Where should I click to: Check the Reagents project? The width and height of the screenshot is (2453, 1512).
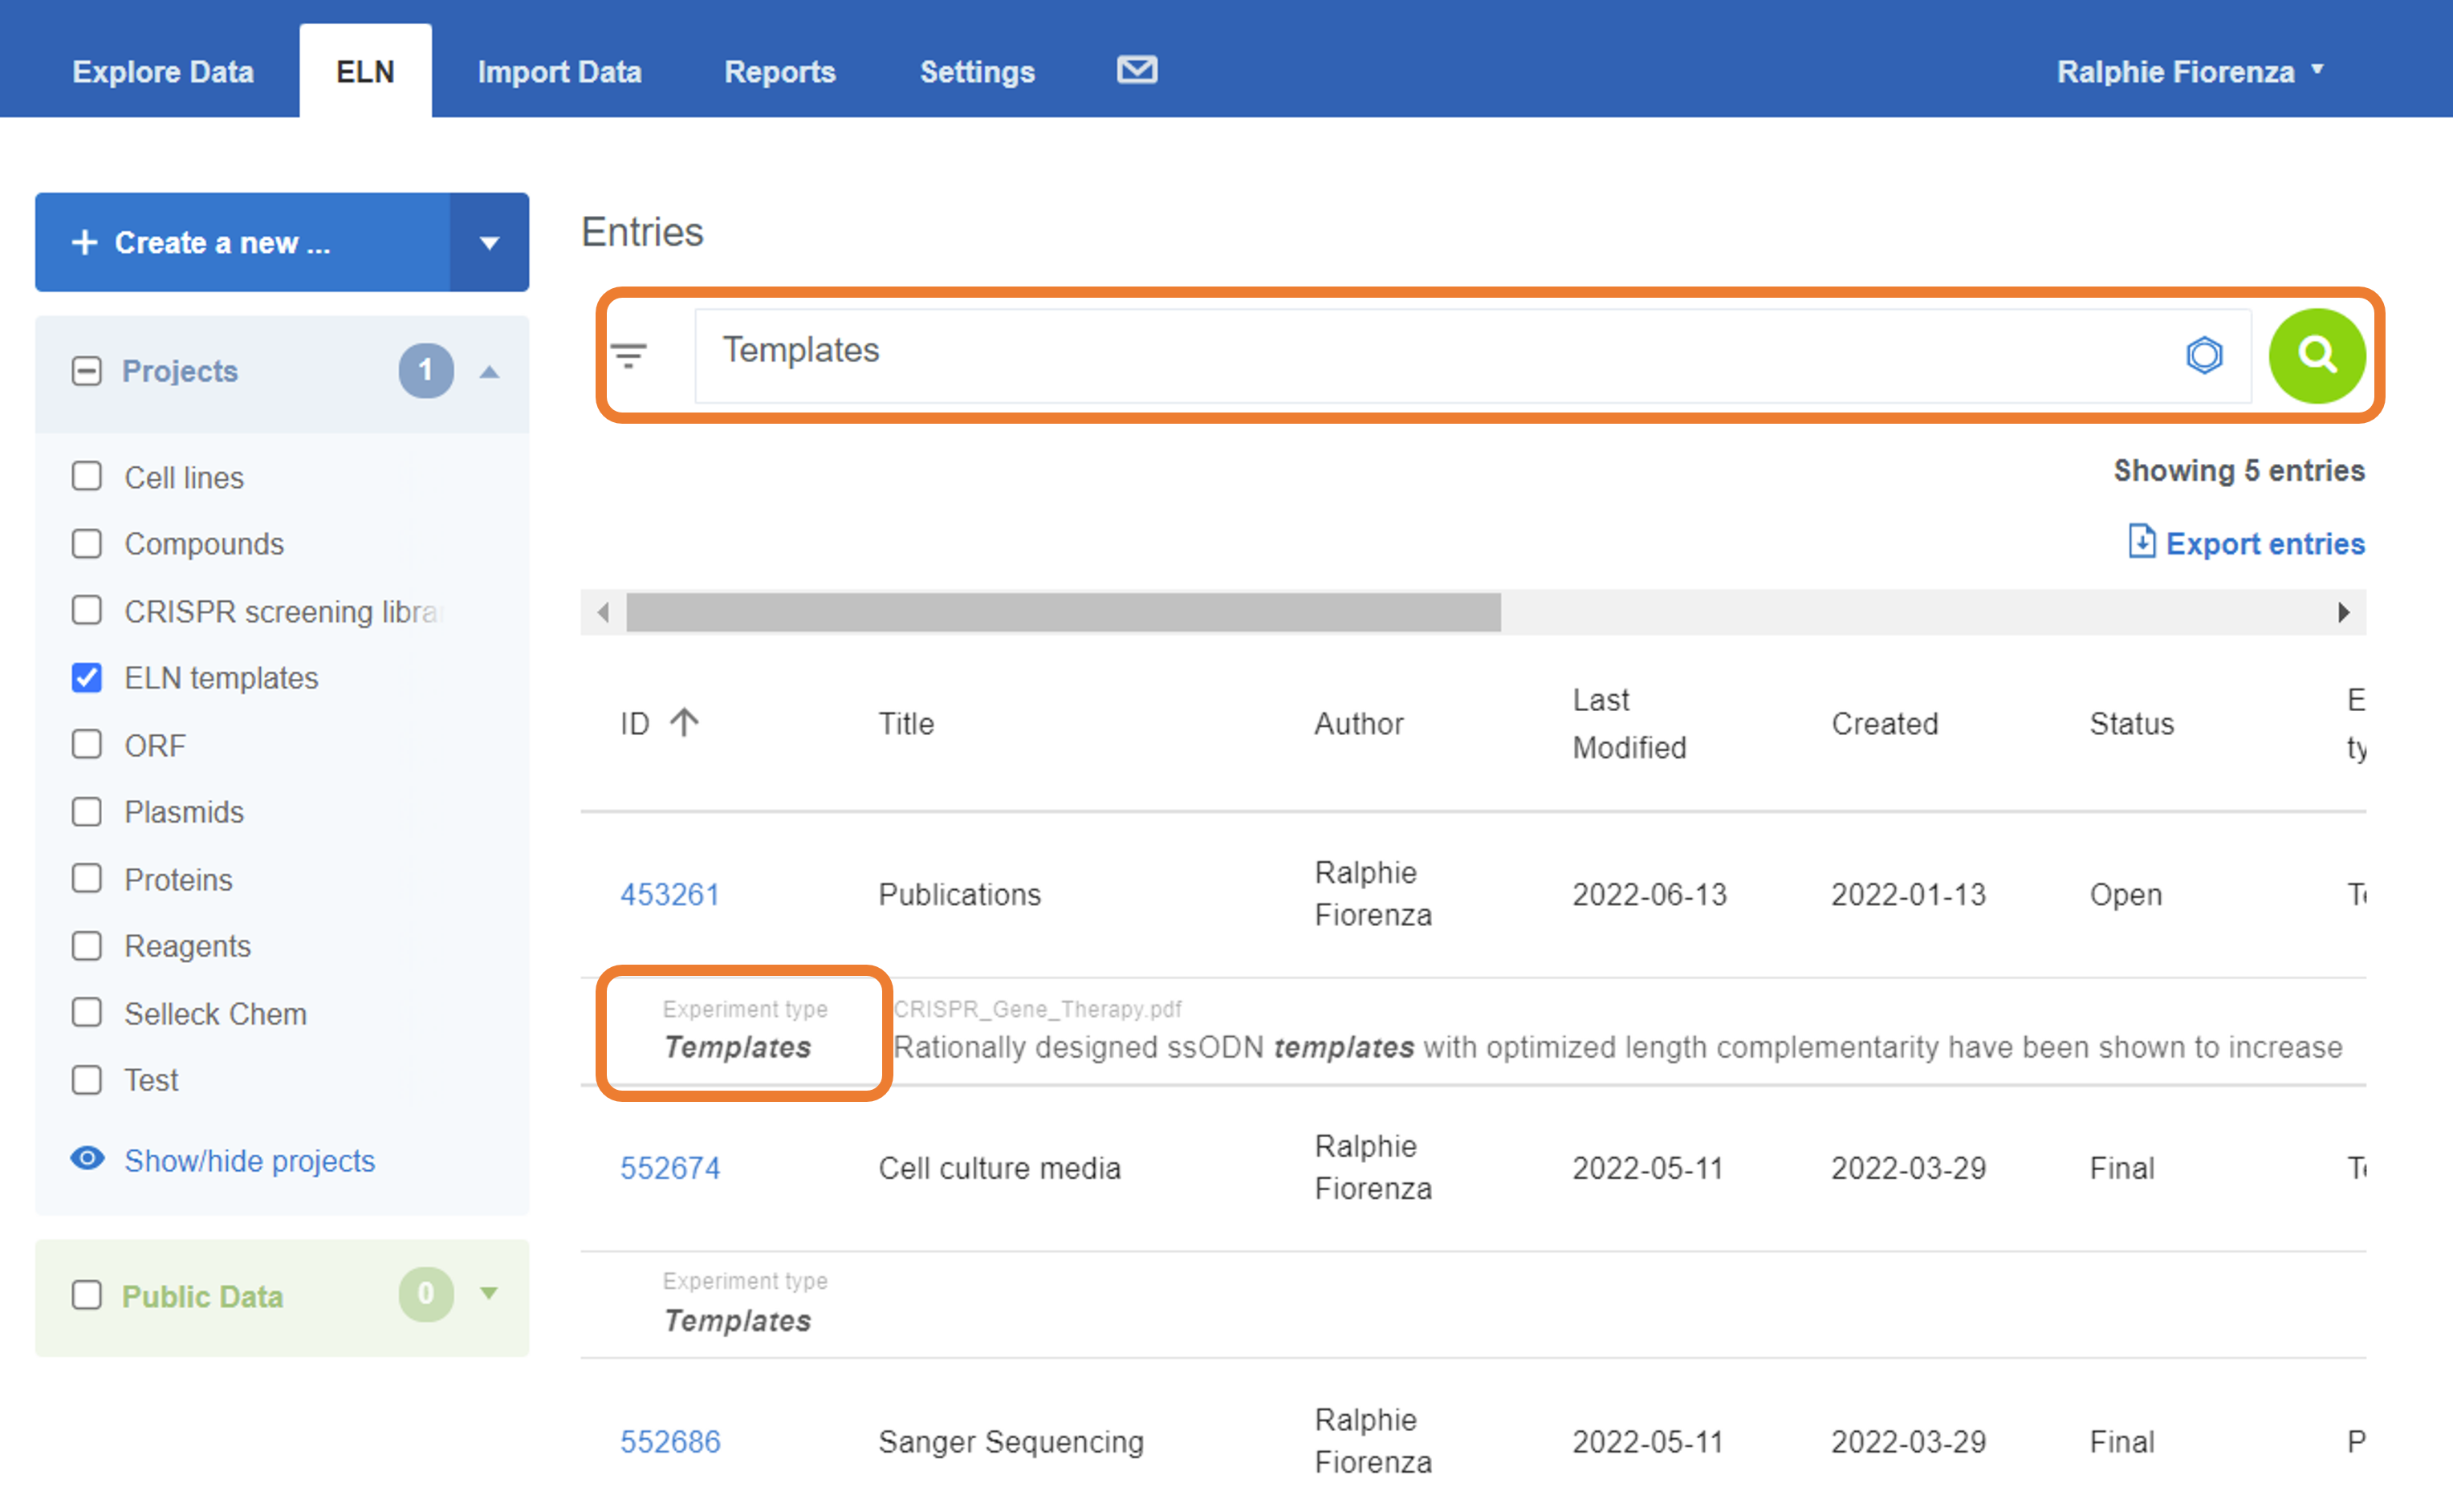(x=87, y=945)
